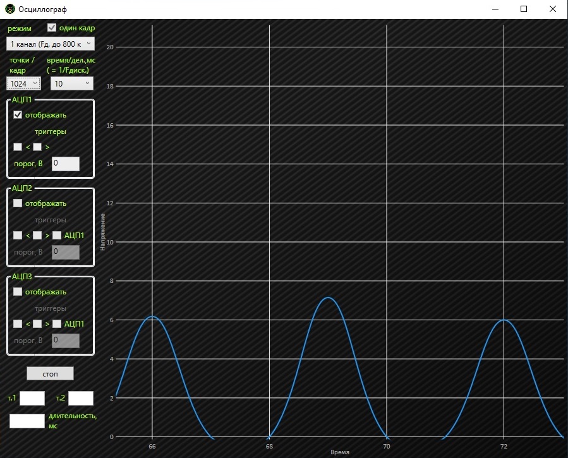Click the x-axis tick label 66
Viewport: 568px width, 458px height.
pos(152,447)
